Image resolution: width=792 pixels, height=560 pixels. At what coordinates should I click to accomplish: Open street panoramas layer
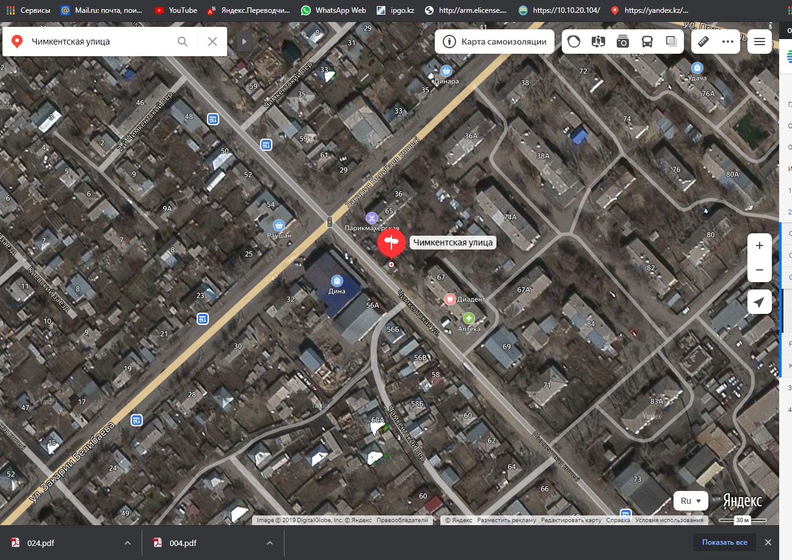click(598, 42)
